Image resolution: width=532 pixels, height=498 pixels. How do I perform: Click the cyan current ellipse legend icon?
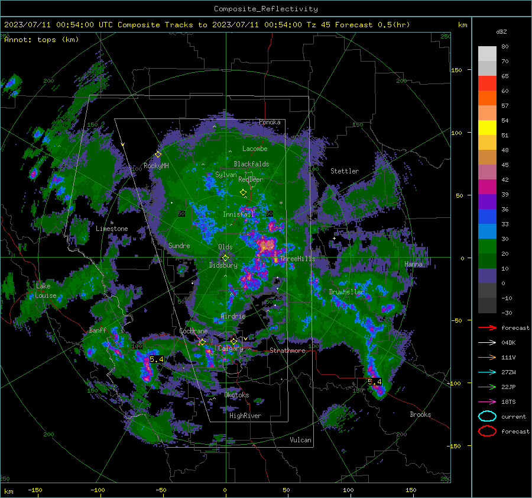point(487,416)
